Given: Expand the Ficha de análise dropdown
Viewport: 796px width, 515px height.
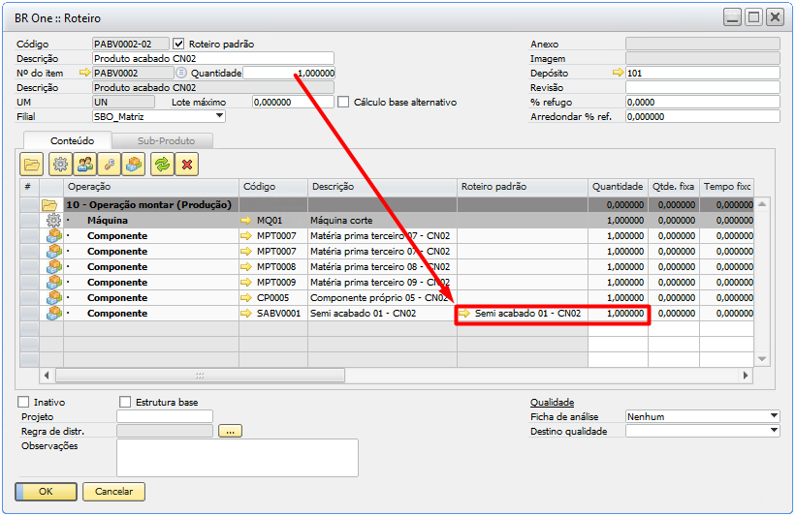Looking at the screenshot, I should pyautogui.click(x=773, y=417).
